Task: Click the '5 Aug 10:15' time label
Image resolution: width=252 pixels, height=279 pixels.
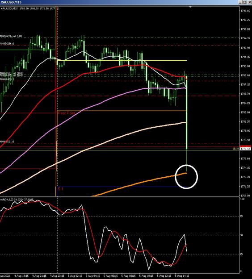Action: [x=146, y=276]
